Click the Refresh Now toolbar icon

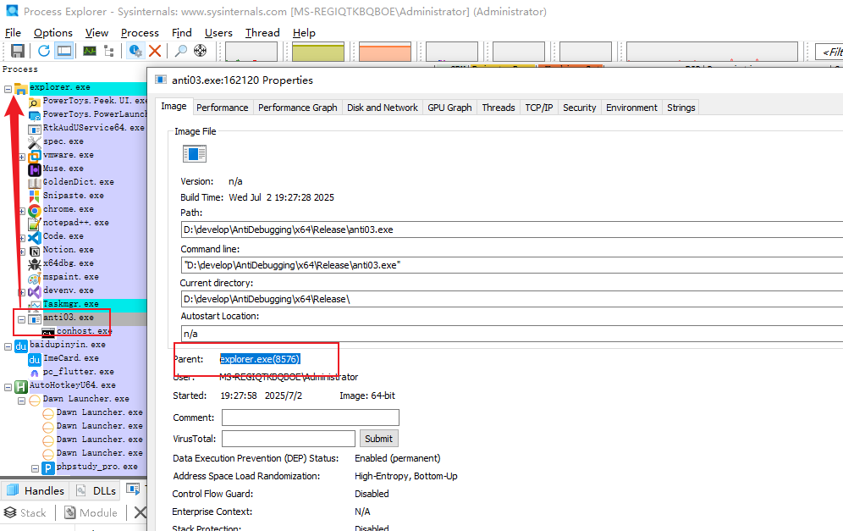point(44,52)
